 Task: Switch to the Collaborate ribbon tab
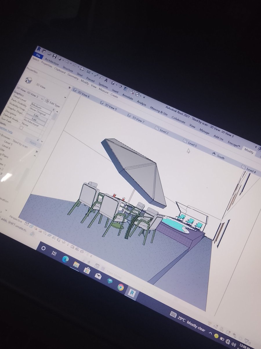(178, 120)
